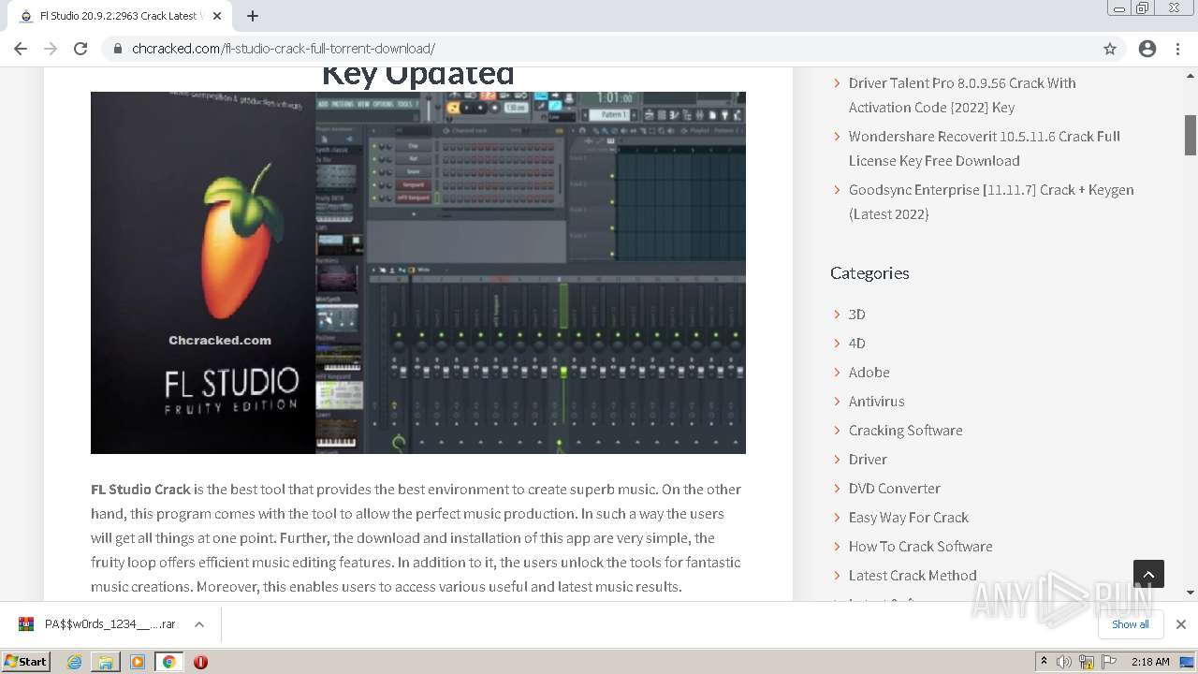The height and width of the screenshot is (674, 1198).
Task: Open the Action Center flag icon
Action: (x=1109, y=662)
